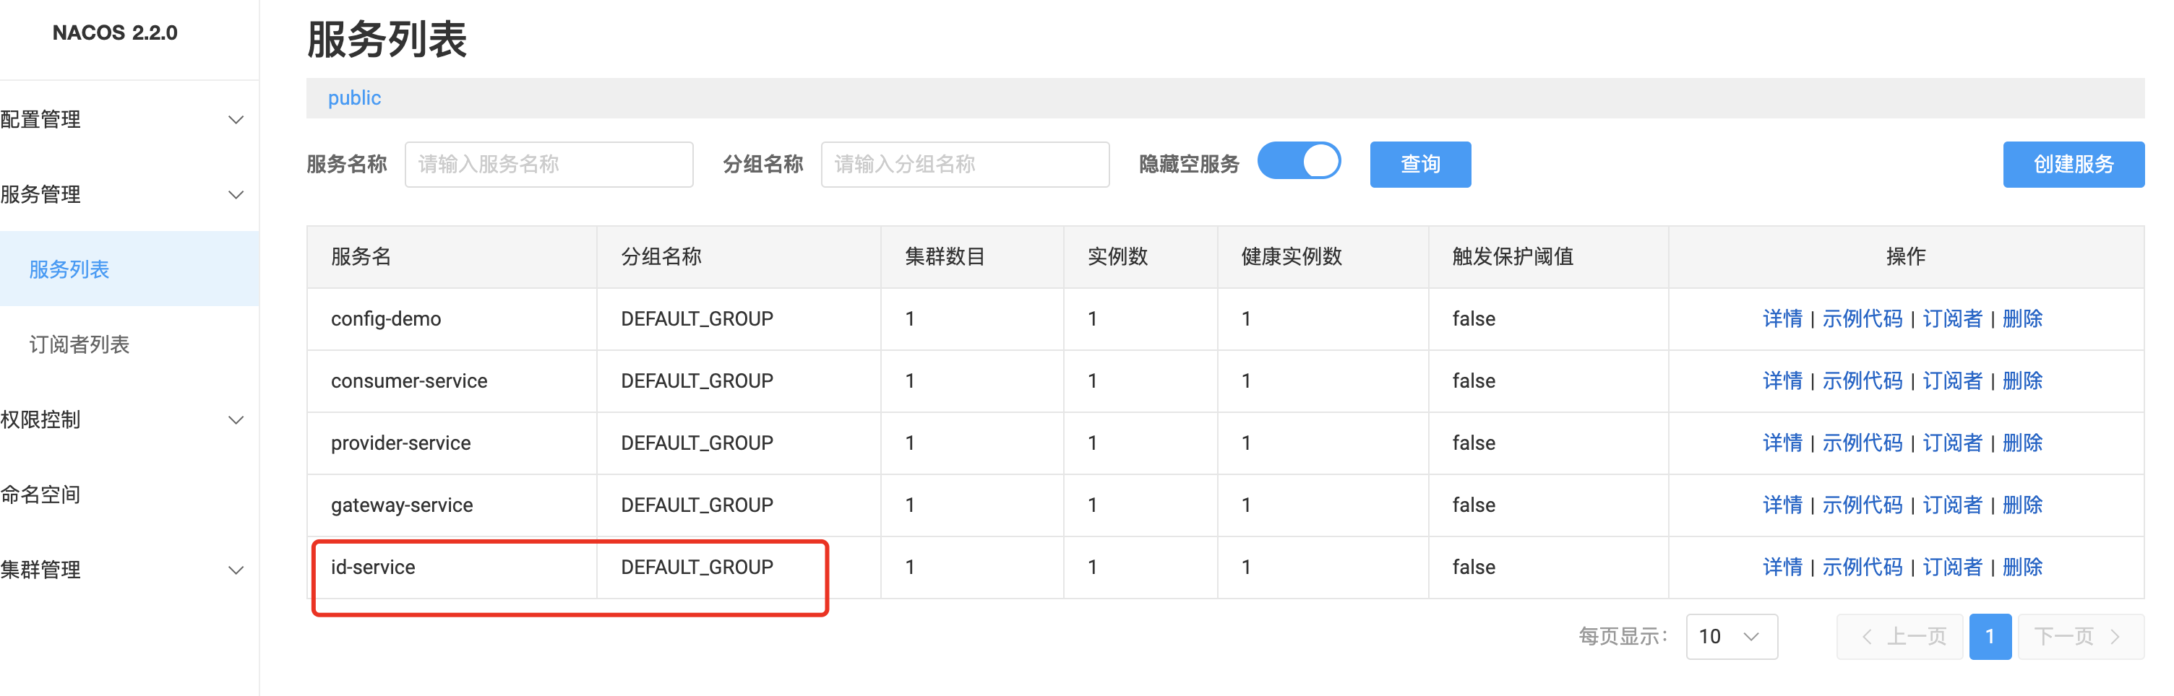Click the 服务名称 input field
The width and height of the screenshot is (2174, 696).
(549, 165)
